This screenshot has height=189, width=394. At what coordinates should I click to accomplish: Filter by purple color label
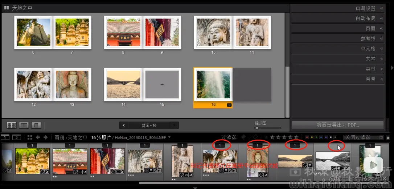(x=326, y=137)
